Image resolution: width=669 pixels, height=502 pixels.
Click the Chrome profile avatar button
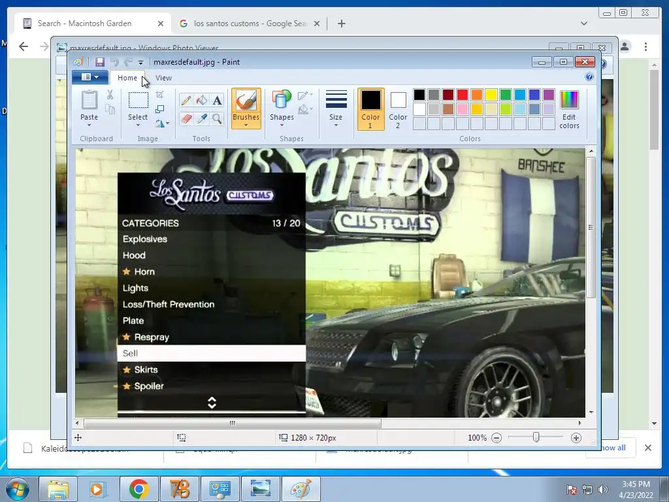click(625, 46)
